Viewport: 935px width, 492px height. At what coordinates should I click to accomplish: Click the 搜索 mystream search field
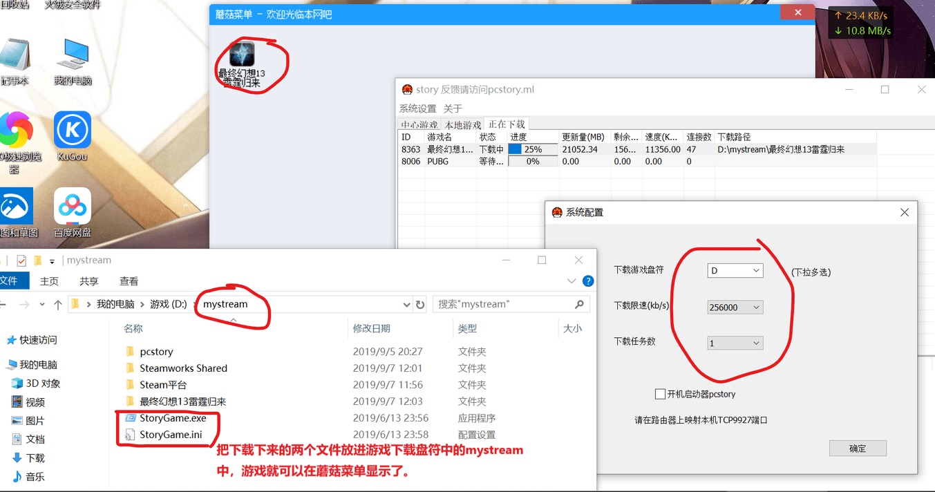click(504, 305)
